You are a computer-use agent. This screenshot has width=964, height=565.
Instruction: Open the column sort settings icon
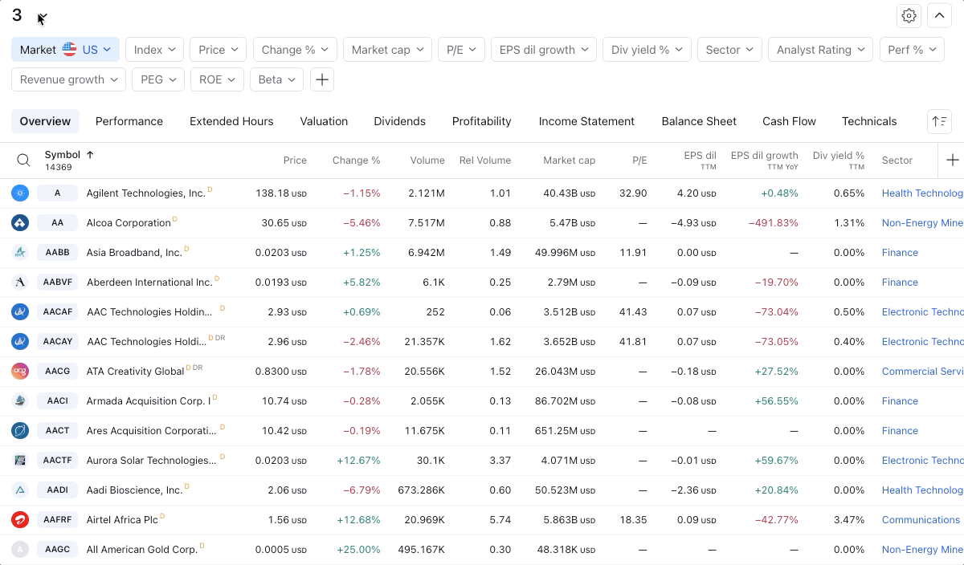(939, 121)
